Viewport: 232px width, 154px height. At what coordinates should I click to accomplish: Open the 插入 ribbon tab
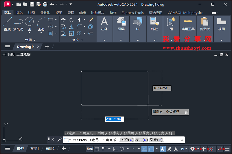click(19, 13)
